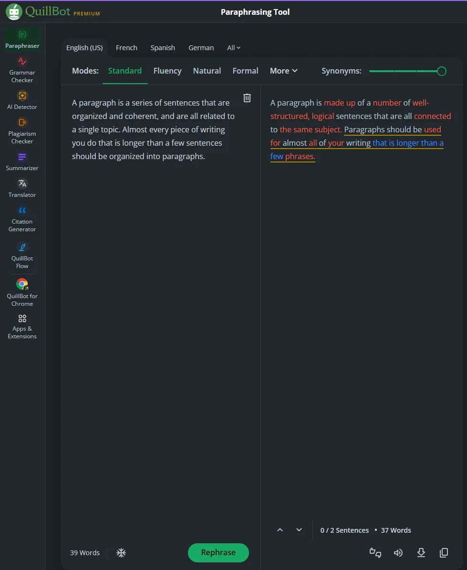Download the paraphrased output
The image size is (467, 570).
click(421, 553)
